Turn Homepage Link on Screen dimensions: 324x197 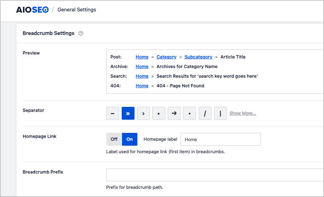click(x=130, y=139)
